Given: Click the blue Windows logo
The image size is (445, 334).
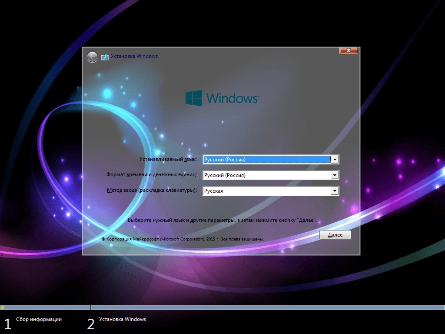Looking at the screenshot, I should (194, 99).
